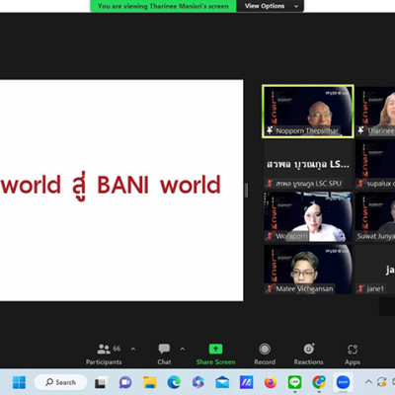Click the muted microphone icon beside Woraporn
This screenshot has width=395, height=395.
tap(270, 236)
